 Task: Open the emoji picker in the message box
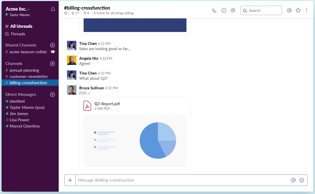(301, 180)
